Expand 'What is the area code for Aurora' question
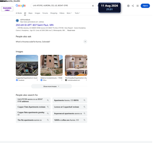The image size is (154, 143). [85, 42]
